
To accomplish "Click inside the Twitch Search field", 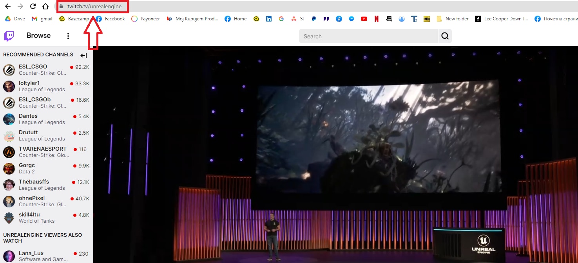I will 368,36.
